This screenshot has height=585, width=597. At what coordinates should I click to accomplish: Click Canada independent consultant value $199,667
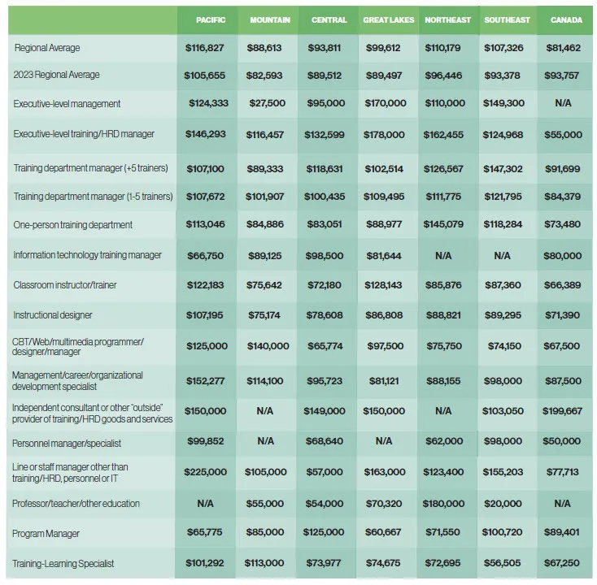(x=562, y=411)
